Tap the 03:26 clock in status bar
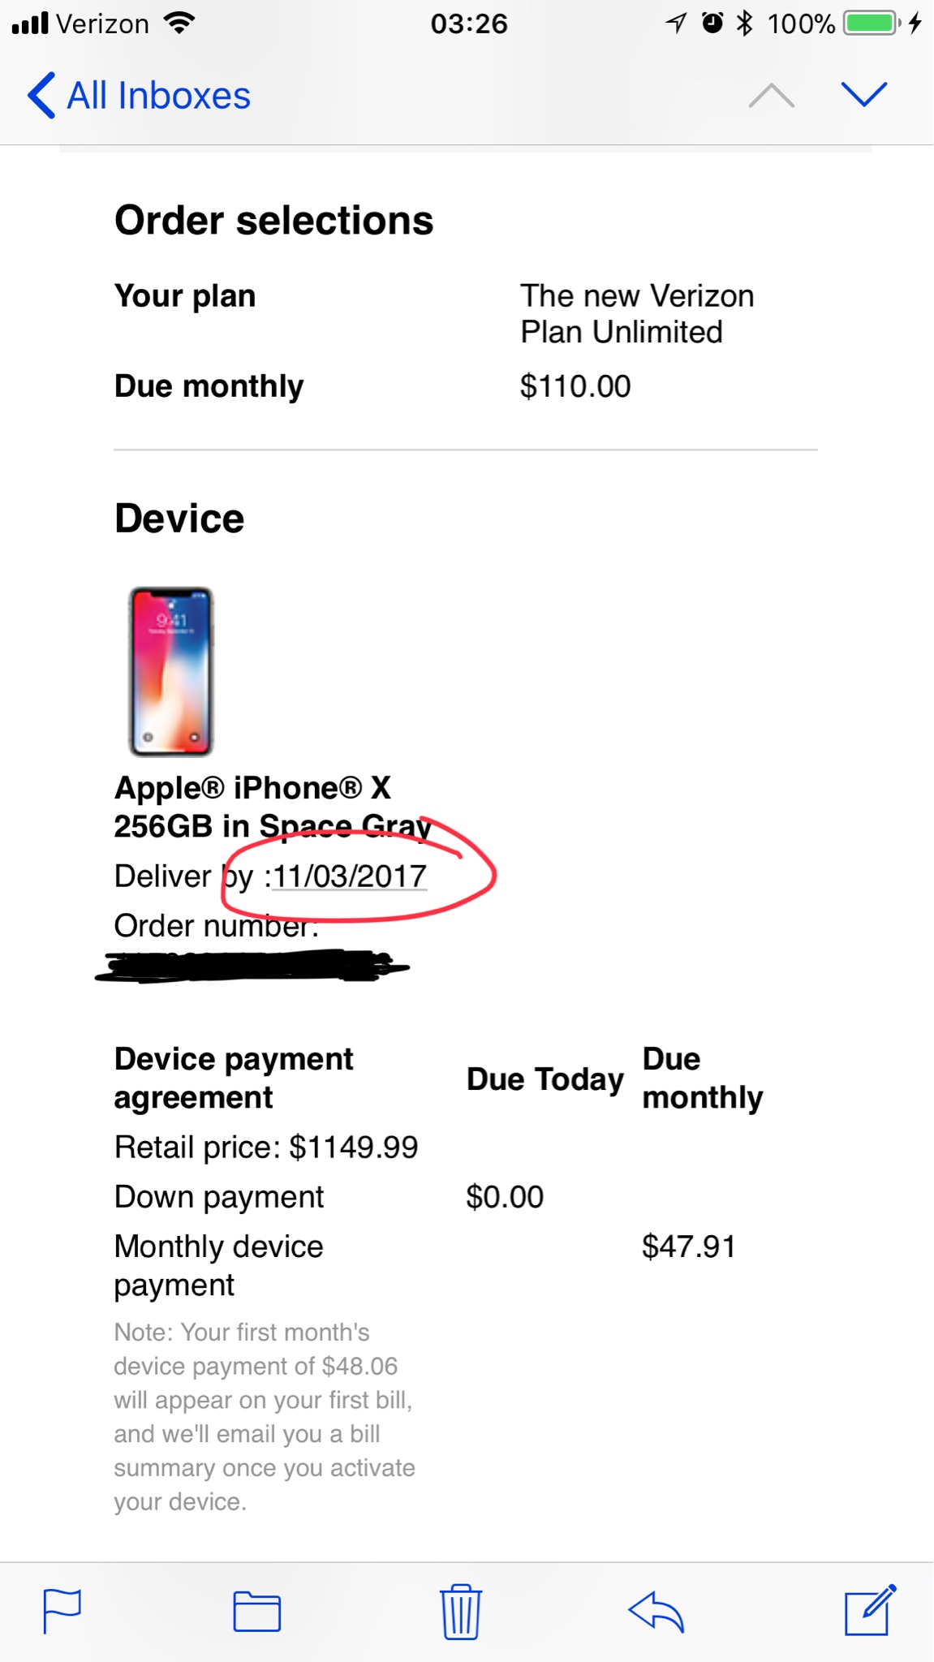This screenshot has height=1662, width=934. click(x=468, y=24)
